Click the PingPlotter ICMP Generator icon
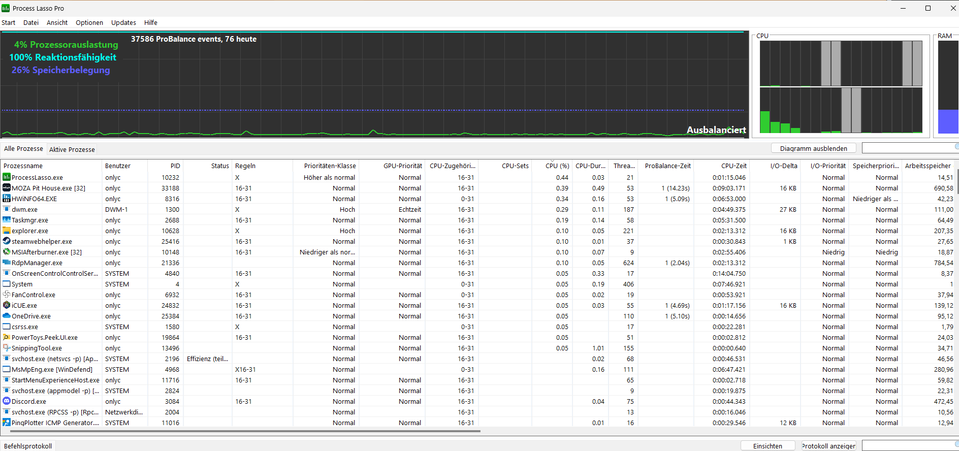959x451 pixels. (x=7, y=423)
